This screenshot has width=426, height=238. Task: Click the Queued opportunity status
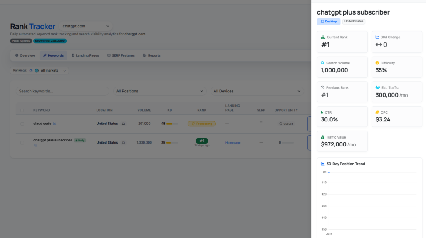(x=286, y=124)
